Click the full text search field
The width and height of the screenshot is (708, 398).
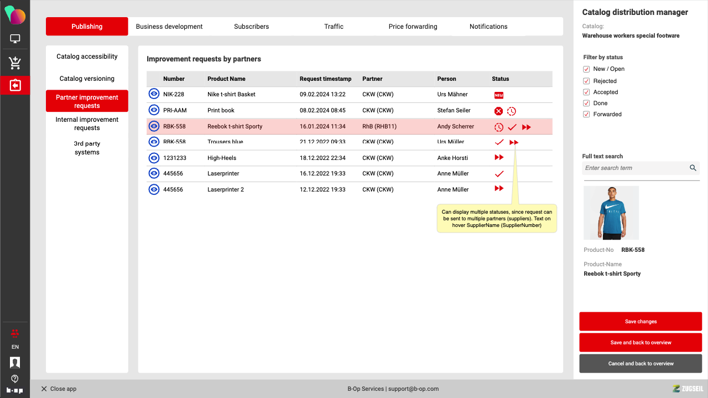635,168
